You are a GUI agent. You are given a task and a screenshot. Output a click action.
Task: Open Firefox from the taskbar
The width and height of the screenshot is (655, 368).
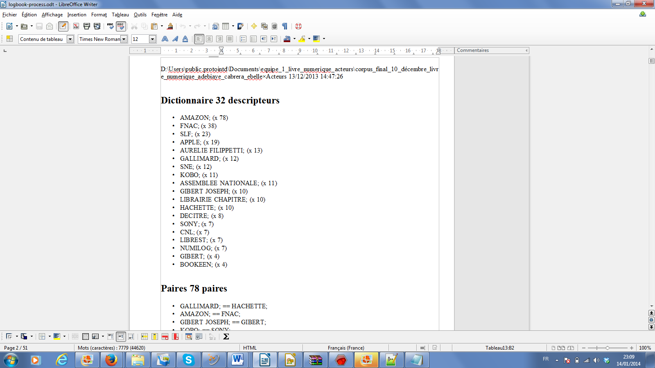[x=111, y=360]
